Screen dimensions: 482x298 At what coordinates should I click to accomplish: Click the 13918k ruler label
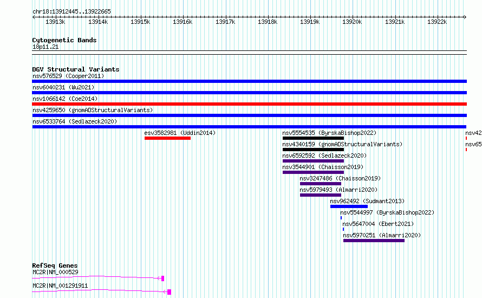[268, 22]
